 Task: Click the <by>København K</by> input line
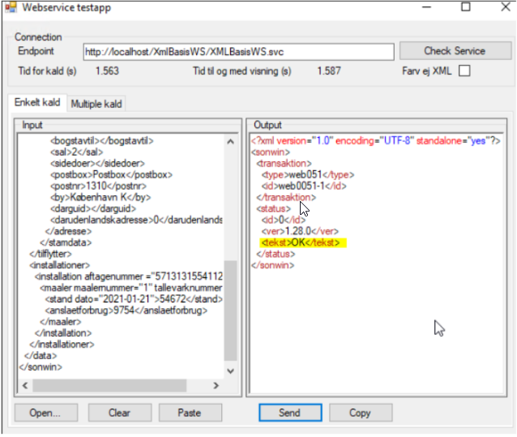[100, 197]
